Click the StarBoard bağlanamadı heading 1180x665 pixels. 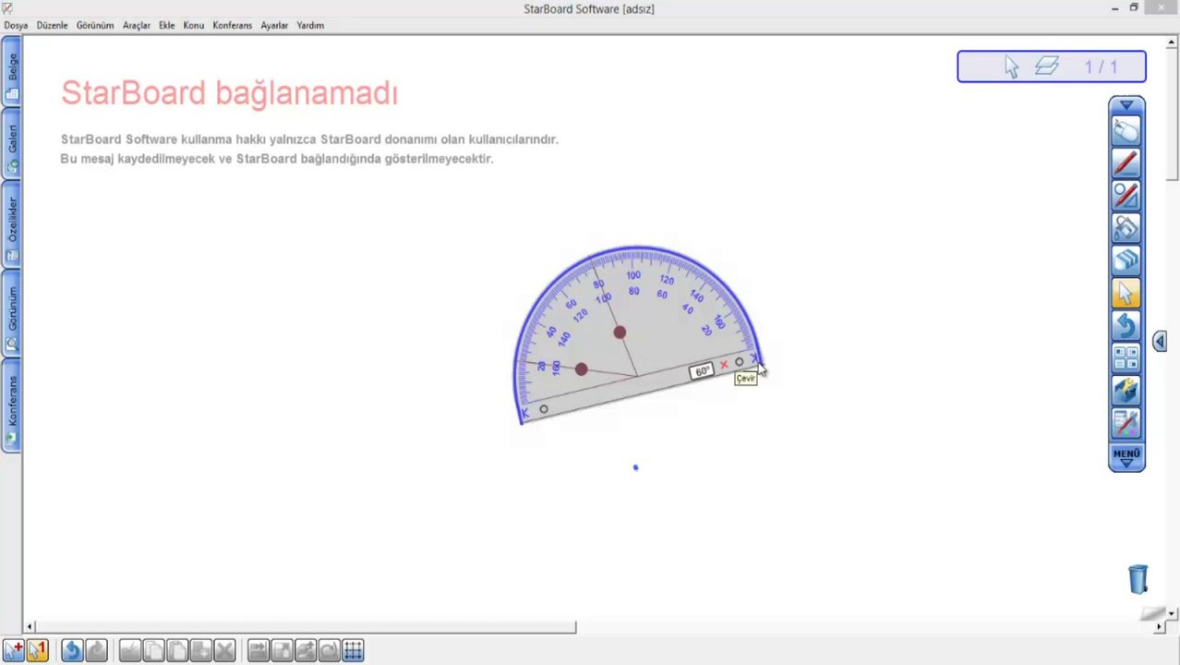229,93
